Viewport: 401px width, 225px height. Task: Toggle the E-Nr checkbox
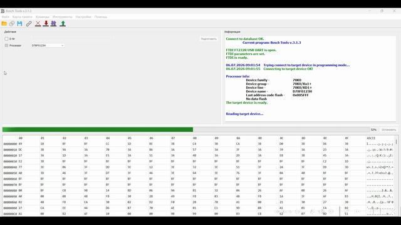tap(6, 39)
